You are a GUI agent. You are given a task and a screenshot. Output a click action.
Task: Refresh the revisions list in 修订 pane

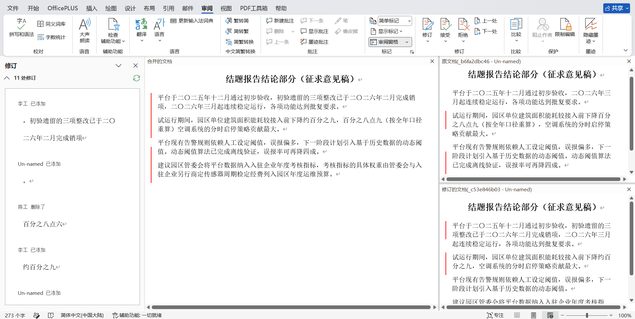click(x=136, y=78)
